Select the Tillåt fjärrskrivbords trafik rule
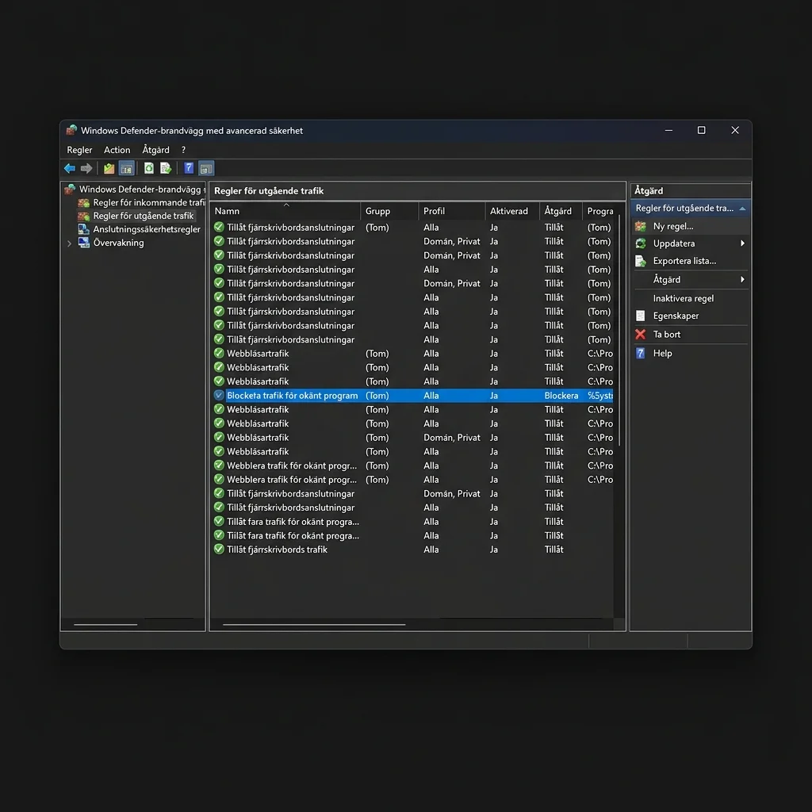Image resolution: width=812 pixels, height=812 pixels. (412, 550)
